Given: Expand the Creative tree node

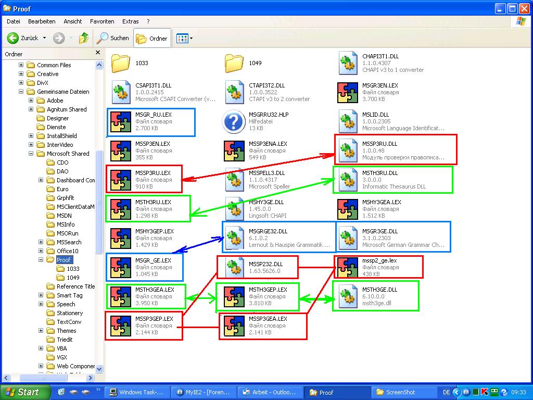Looking at the screenshot, I should [x=21, y=73].
